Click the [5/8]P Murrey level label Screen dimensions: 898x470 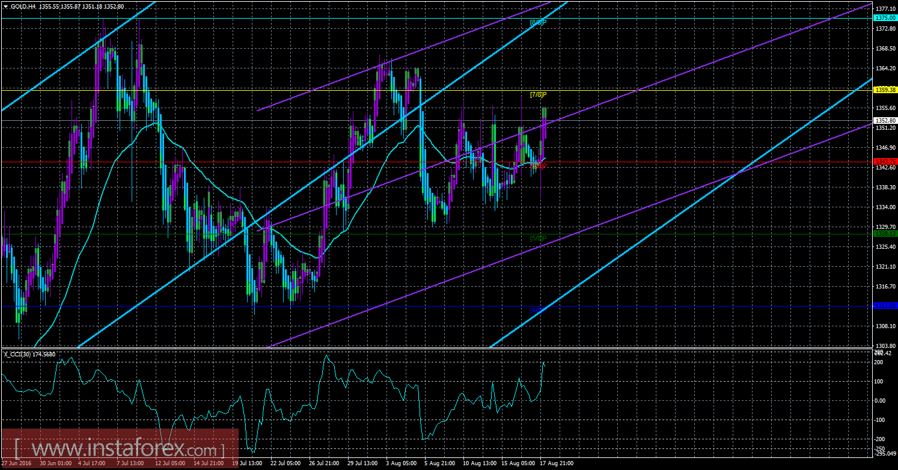coord(538,238)
